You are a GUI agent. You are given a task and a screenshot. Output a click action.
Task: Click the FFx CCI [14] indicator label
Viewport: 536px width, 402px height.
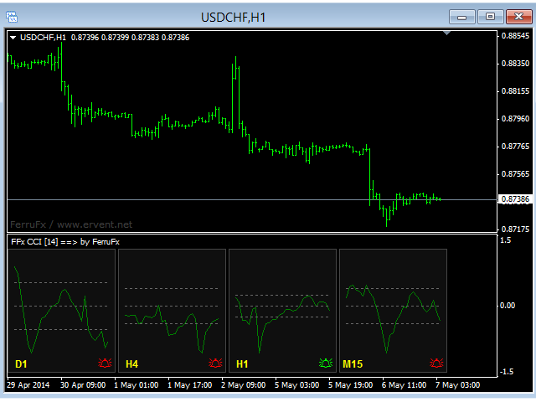[64, 242]
